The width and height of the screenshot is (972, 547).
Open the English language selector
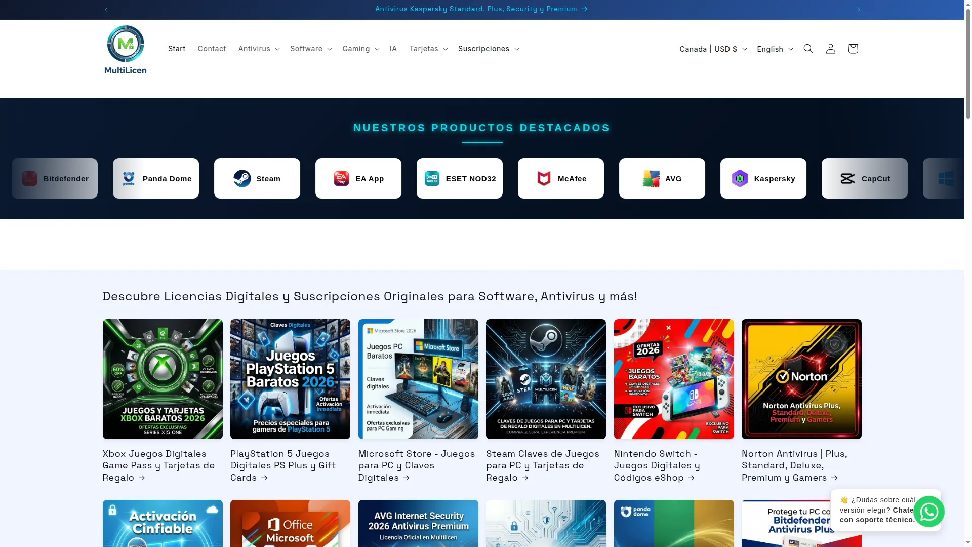[775, 49]
